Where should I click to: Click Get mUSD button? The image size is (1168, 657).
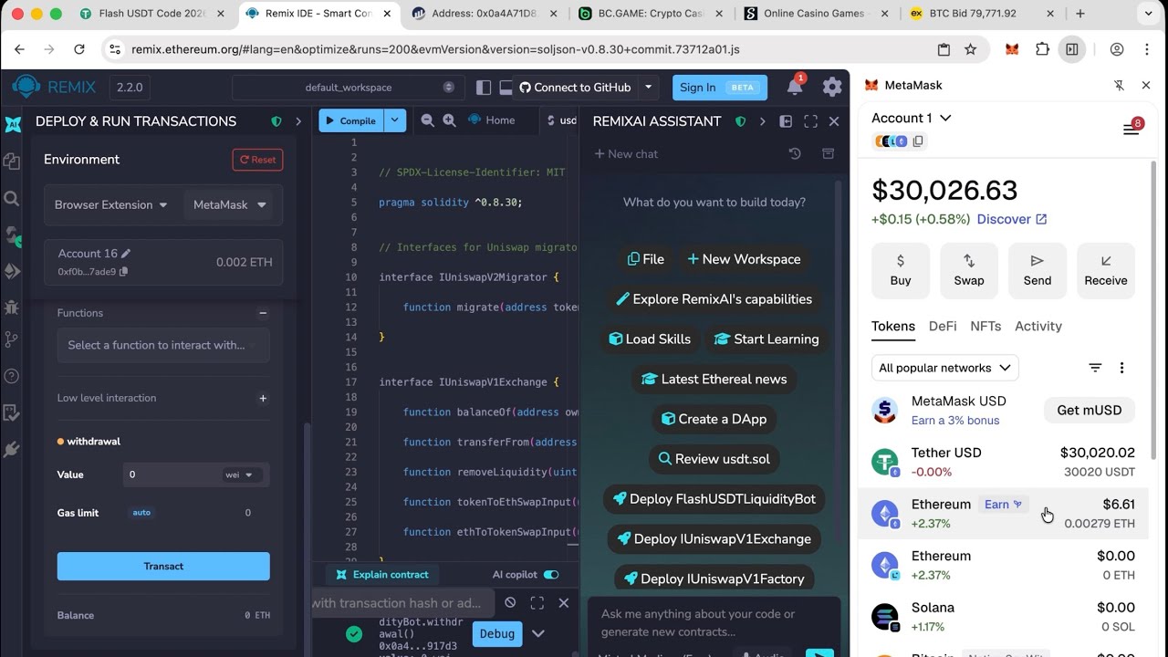pos(1090,411)
